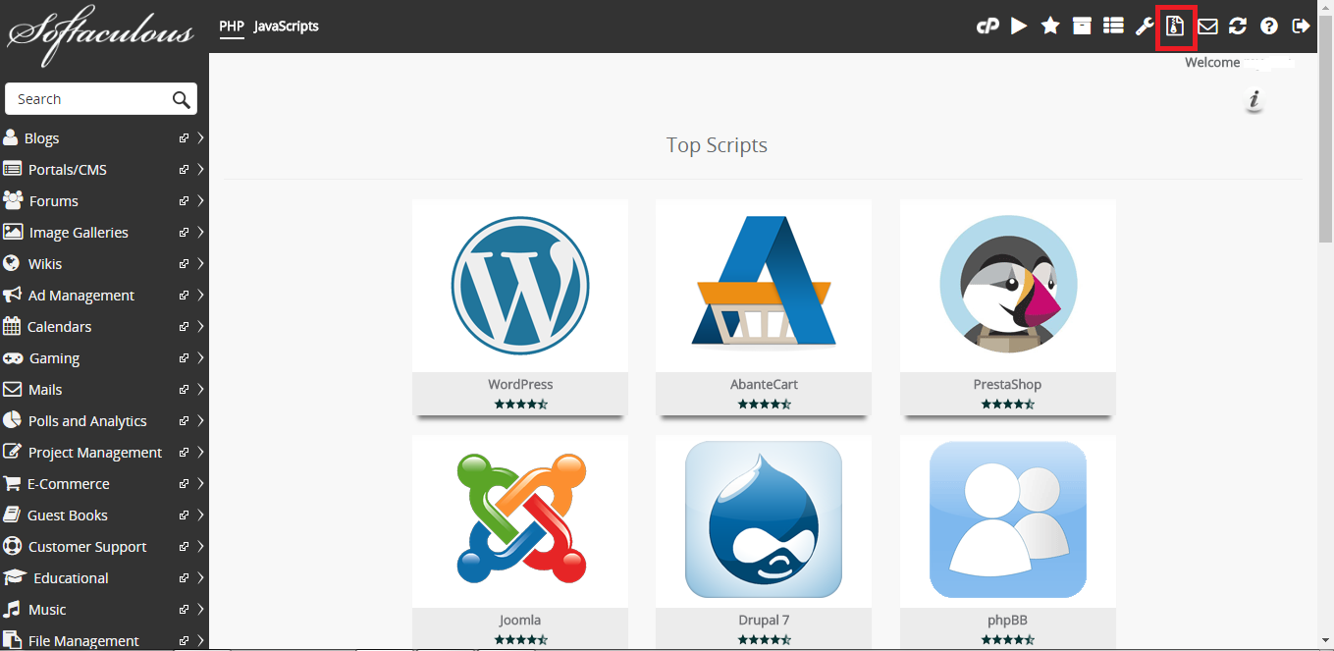The width and height of the screenshot is (1334, 651).
Task: Click the magnifier icon in the search box
Action: click(x=181, y=99)
